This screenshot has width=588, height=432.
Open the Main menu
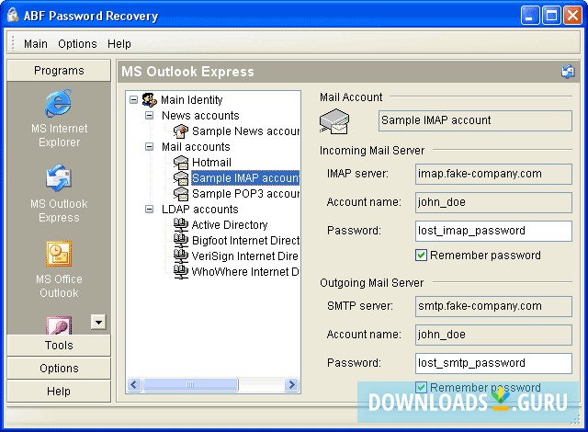coord(36,44)
